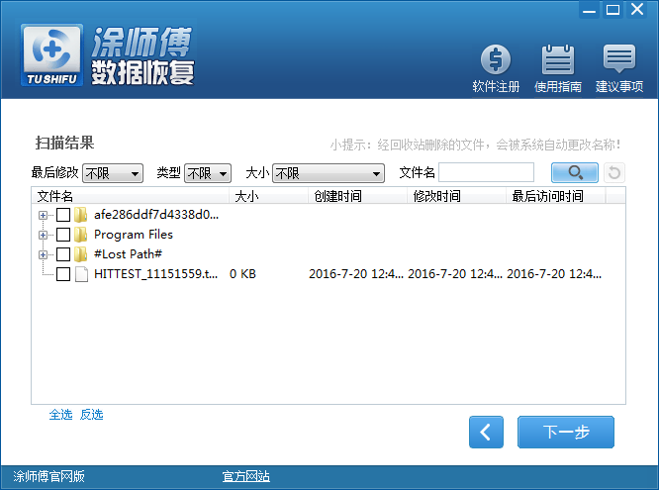659x490 pixels.
Task: Select the Program Files row name
Action: [134, 235]
